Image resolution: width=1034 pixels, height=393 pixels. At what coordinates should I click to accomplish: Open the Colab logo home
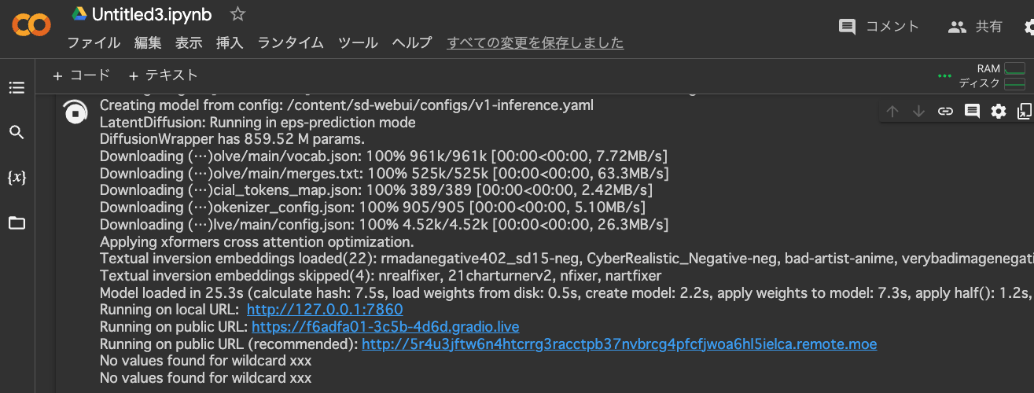click(x=31, y=27)
